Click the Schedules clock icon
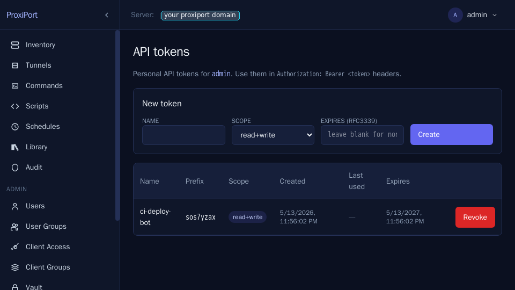Image resolution: width=515 pixels, height=290 pixels. pyautogui.click(x=15, y=127)
